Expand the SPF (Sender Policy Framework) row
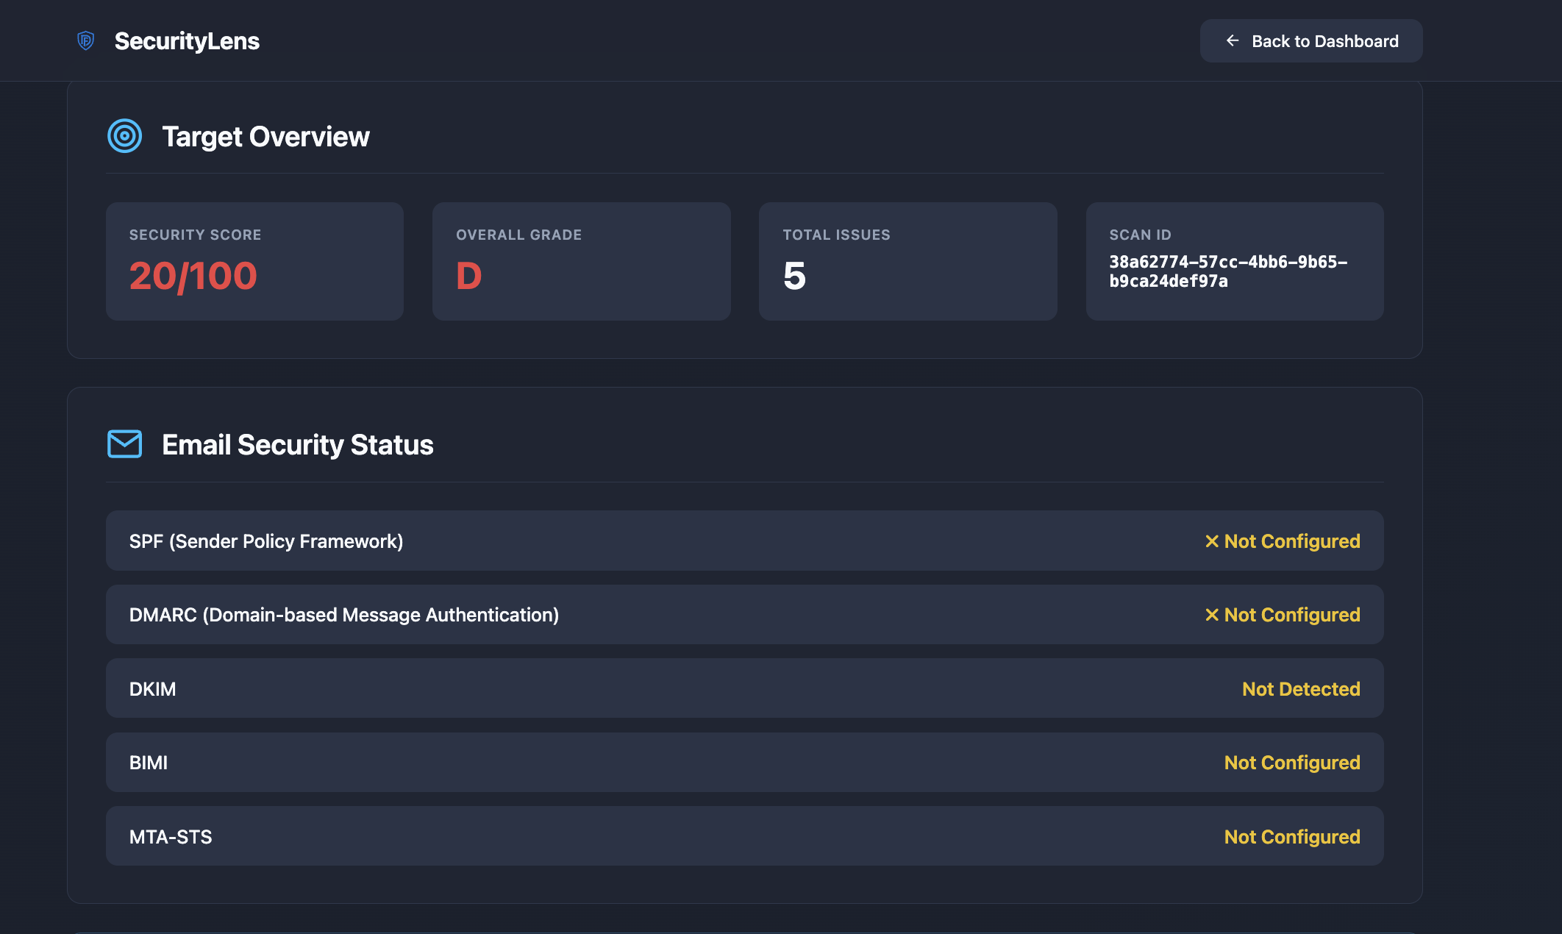 point(745,541)
